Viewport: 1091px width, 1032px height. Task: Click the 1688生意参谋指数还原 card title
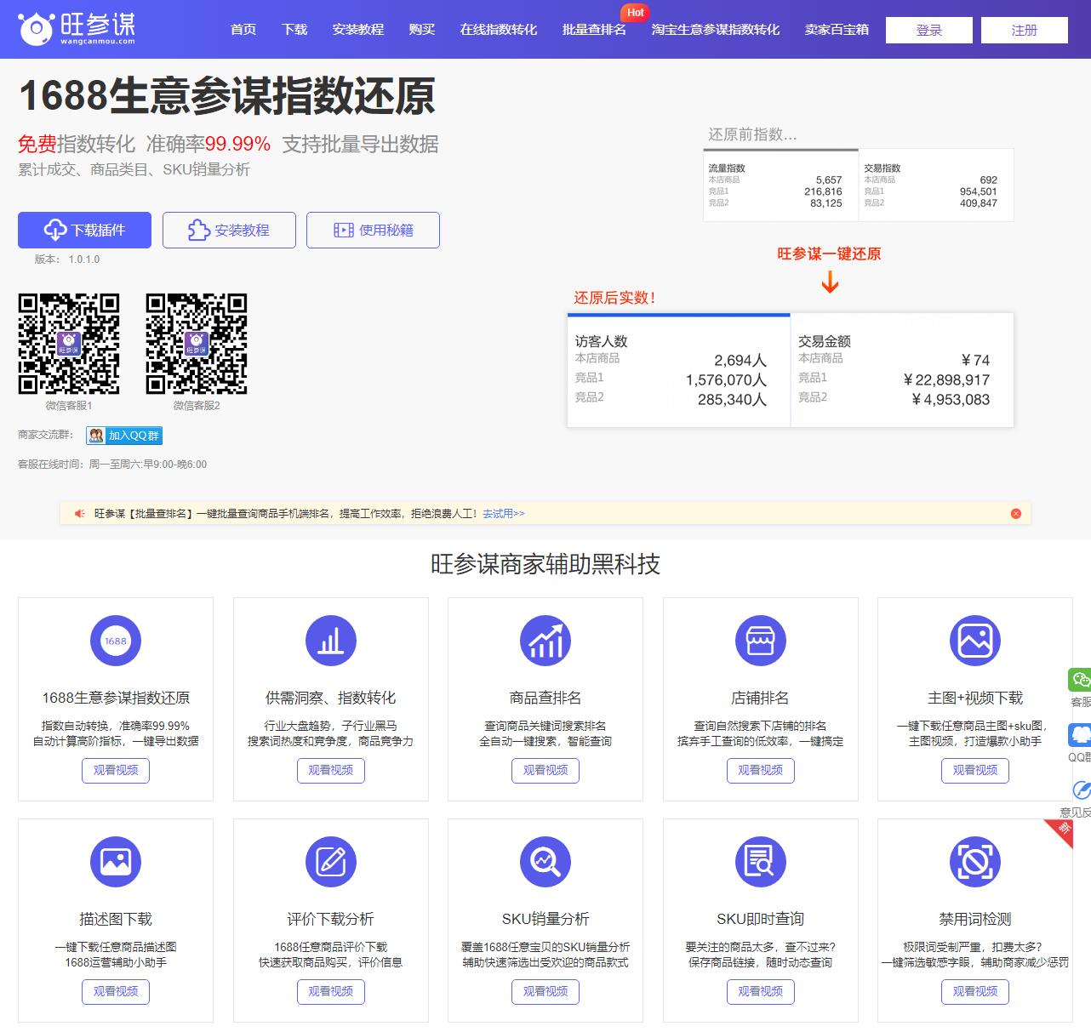116,698
